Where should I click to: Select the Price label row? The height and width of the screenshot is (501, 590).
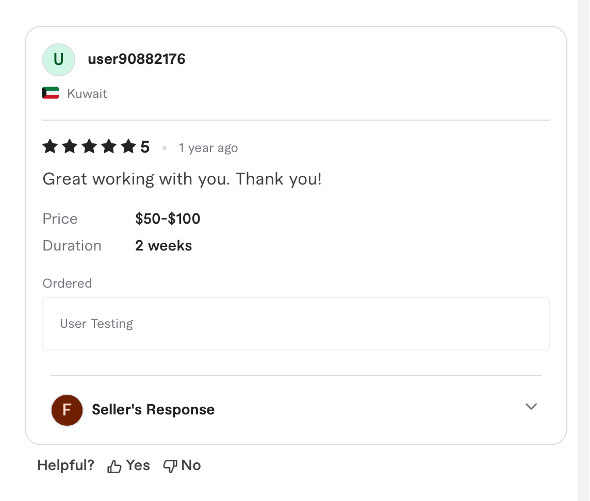click(60, 219)
